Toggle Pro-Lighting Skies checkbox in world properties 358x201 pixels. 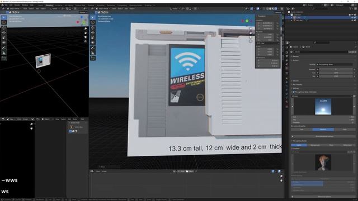click(x=293, y=92)
